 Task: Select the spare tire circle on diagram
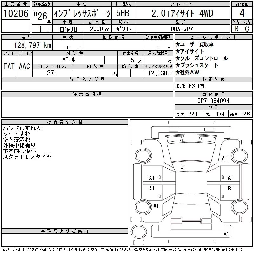coord(138,231)
